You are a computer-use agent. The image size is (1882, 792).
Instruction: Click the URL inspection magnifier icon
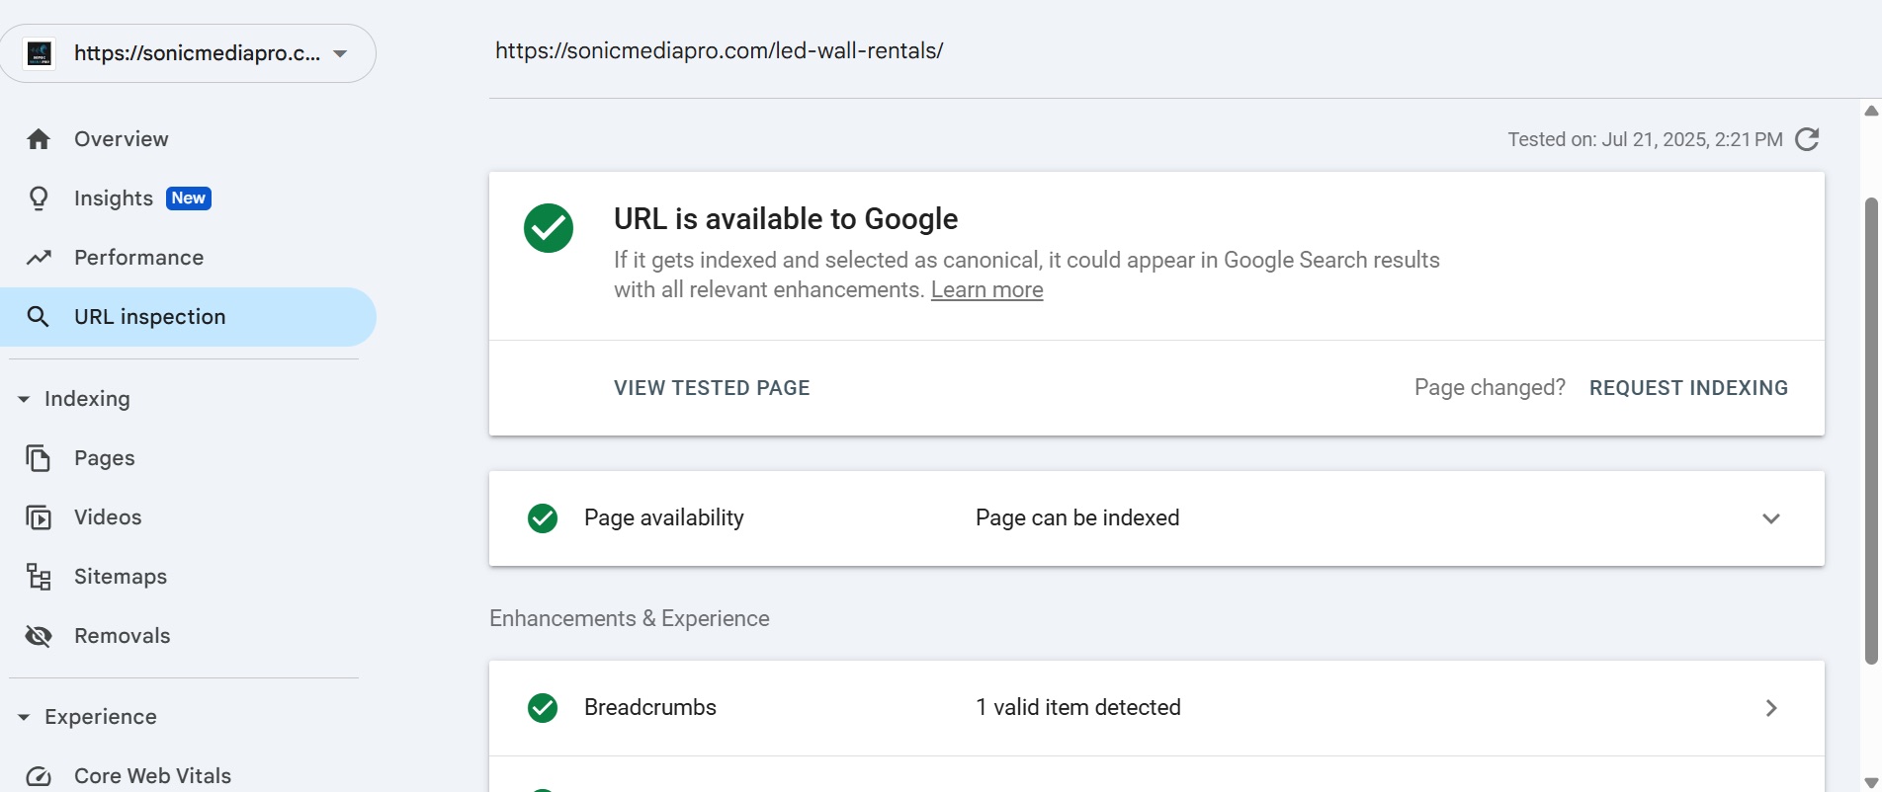(39, 317)
